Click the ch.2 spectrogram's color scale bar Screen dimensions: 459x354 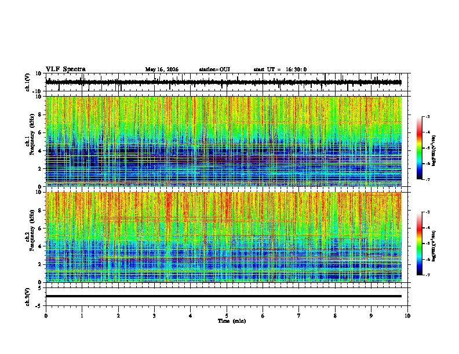[419, 244]
